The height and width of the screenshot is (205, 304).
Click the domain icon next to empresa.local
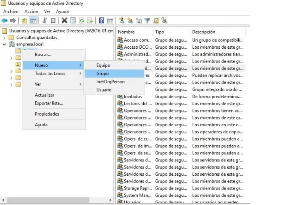tap(11, 44)
